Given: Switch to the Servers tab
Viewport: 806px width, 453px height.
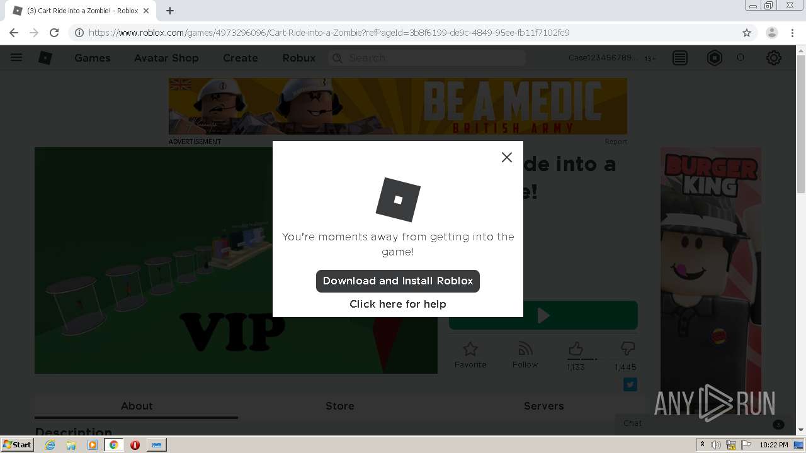Looking at the screenshot, I should coord(544,406).
